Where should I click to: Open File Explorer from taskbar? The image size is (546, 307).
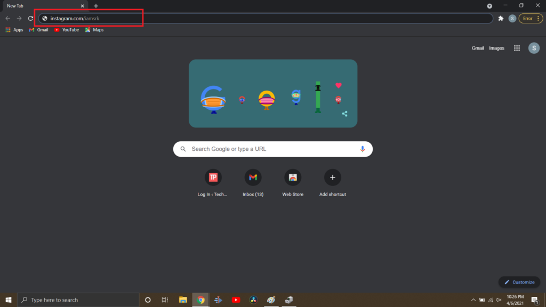183,300
